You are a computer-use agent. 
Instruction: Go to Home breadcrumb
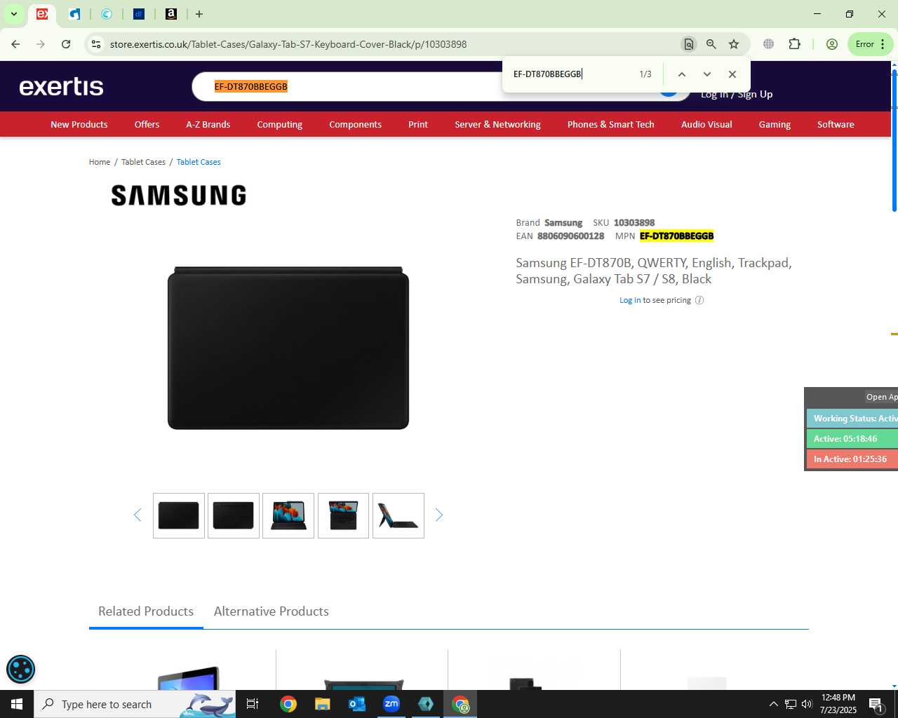coord(100,162)
